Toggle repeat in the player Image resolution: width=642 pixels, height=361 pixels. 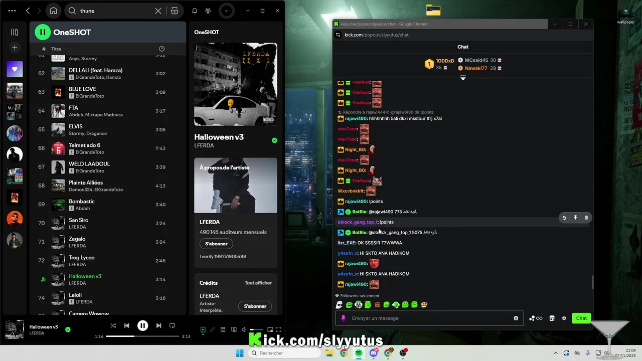tap(172, 325)
